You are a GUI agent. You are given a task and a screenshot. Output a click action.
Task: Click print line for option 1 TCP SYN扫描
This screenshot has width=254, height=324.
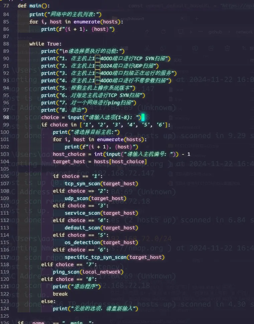(x=106, y=59)
